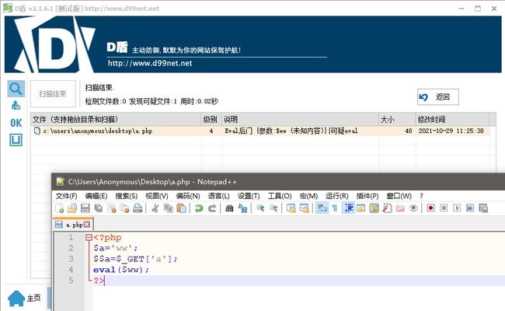Open the 语言(L) menu
Viewport: 505px width, 311px height.
(x=218, y=196)
